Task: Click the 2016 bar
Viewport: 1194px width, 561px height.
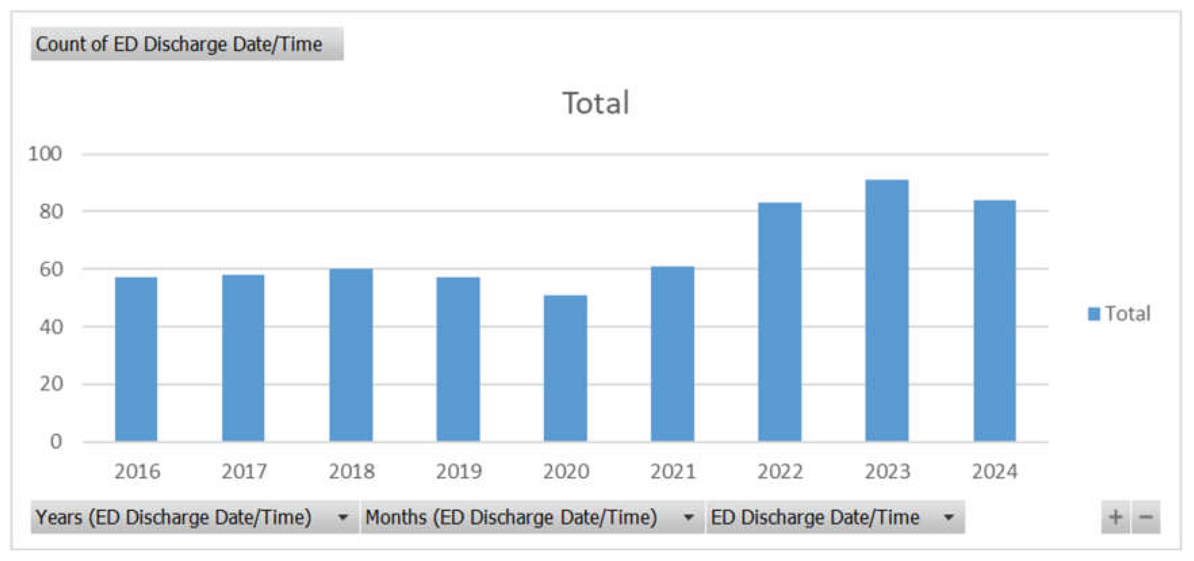Action: click(136, 359)
